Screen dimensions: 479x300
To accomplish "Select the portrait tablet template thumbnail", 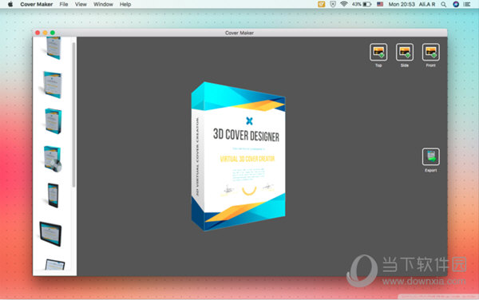I will coord(53,195).
